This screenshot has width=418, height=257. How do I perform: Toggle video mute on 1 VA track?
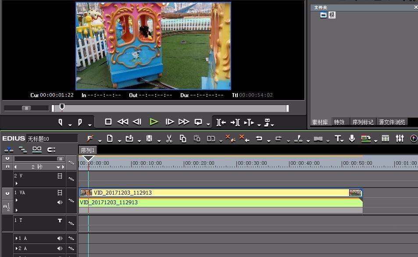tap(60, 192)
